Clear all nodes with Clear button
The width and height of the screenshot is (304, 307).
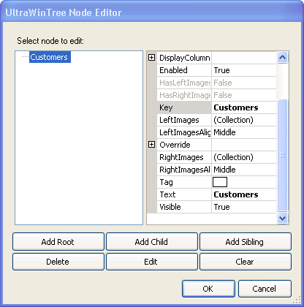pyautogui.click(x=246, y=262)
